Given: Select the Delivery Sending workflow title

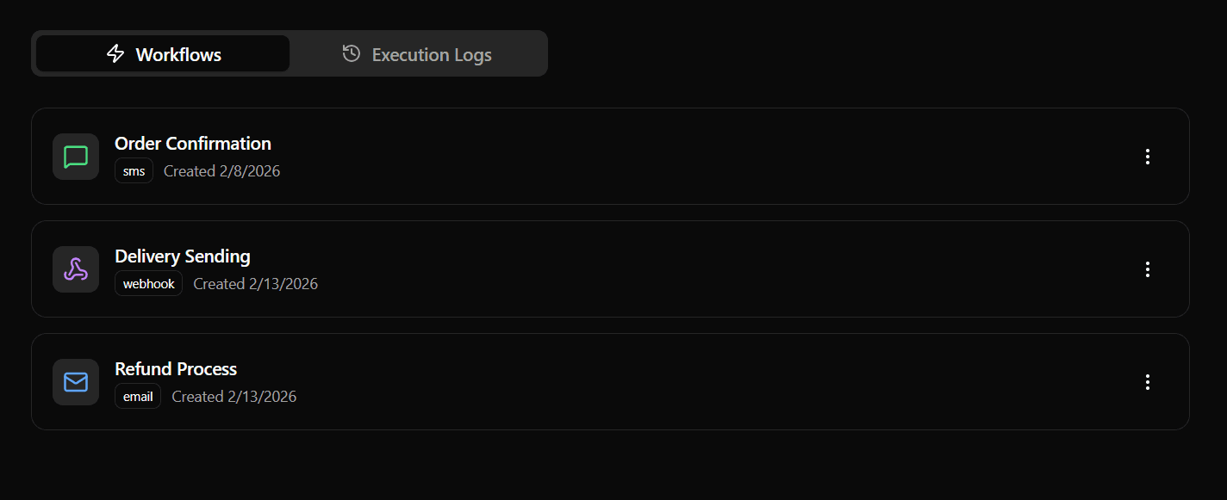Looking at the screenshot, I should click(182, 256).
